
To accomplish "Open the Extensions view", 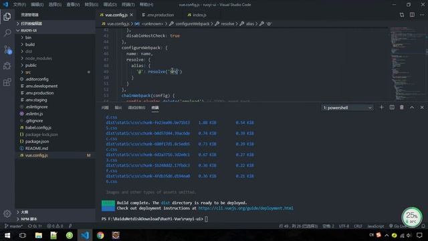I will tap(7, 82).
